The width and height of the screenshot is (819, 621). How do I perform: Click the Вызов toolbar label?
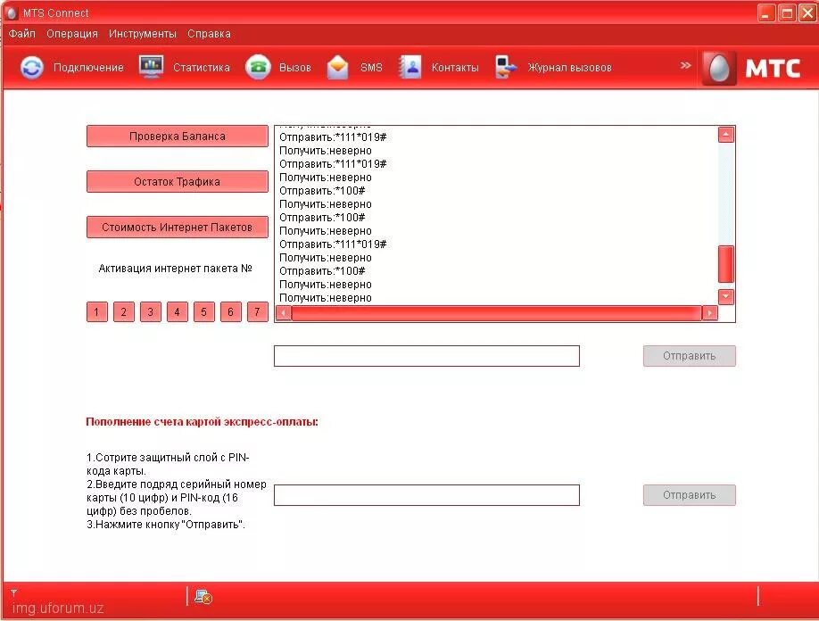294,68
